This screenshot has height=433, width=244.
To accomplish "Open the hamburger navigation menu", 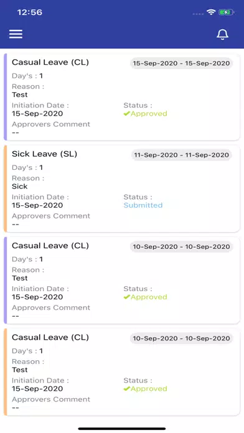I will (x=16, y=34).
